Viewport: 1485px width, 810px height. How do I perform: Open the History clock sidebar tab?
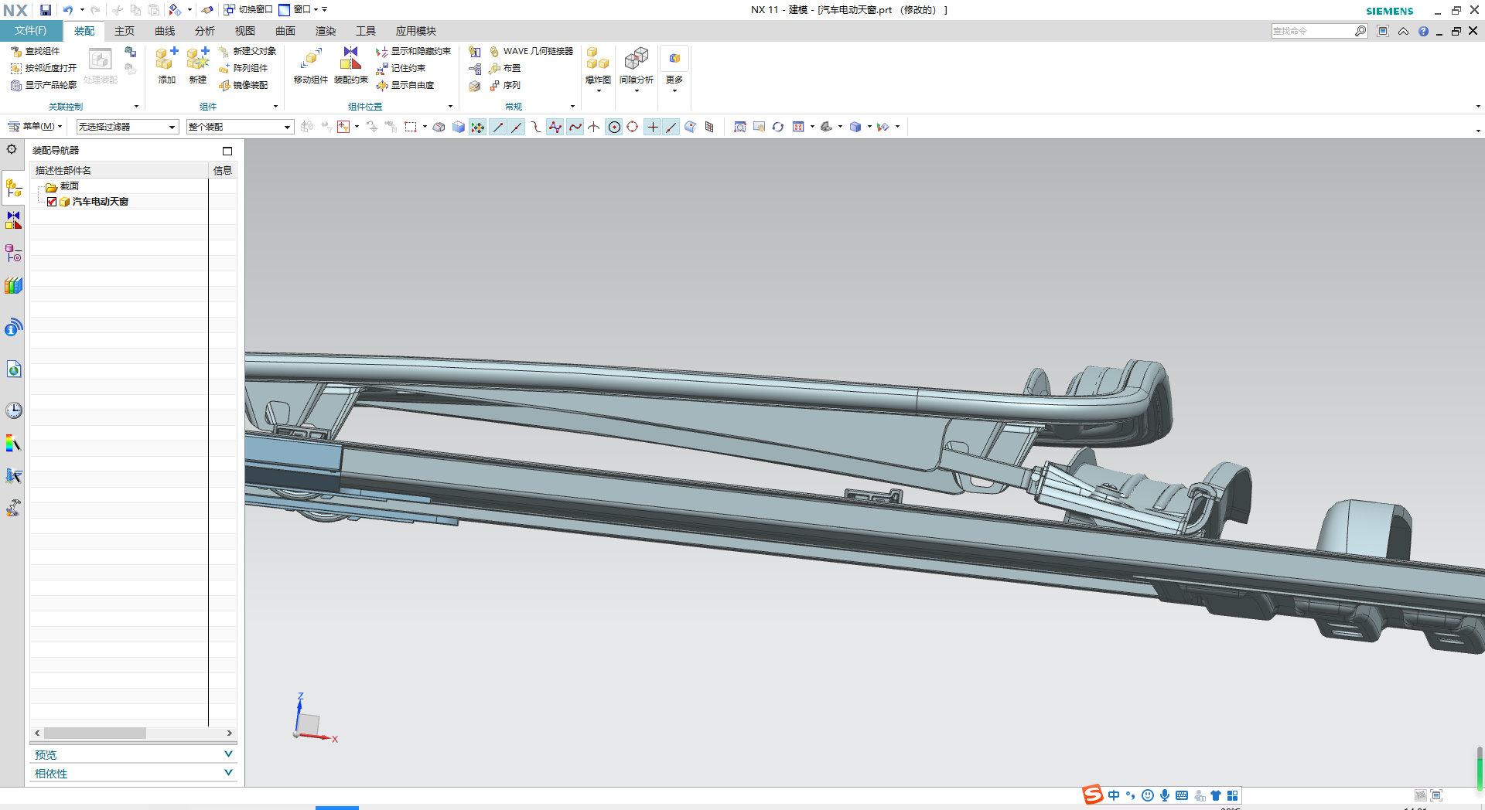point(13,410)
